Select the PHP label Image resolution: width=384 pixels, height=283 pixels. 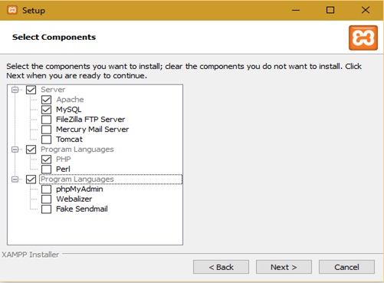tap(64, 160)
